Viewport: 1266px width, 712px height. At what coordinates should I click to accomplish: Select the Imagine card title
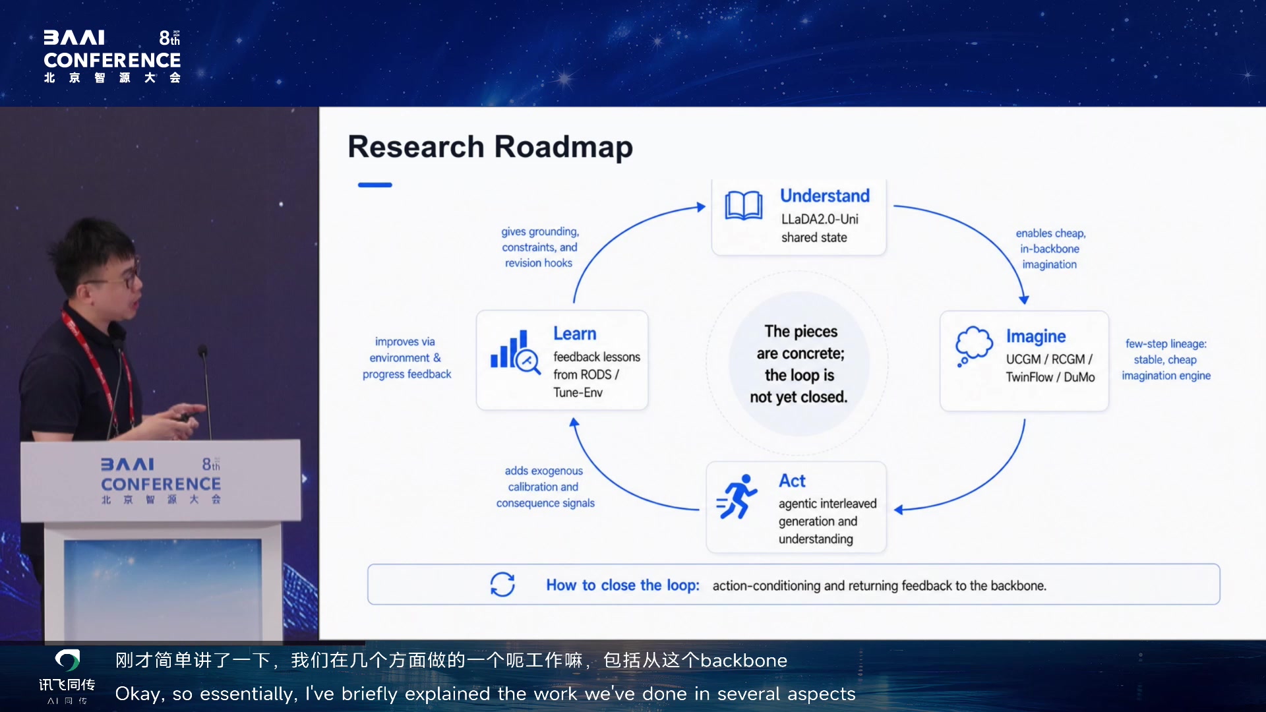click(x=1036, y=336)
